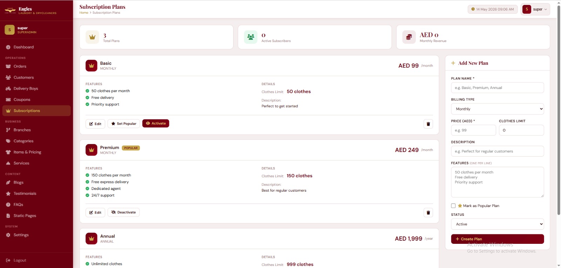This screenshot has height=268, width=561.
Task: Click the Active Subscribers people icon
Action: (251, 37)
